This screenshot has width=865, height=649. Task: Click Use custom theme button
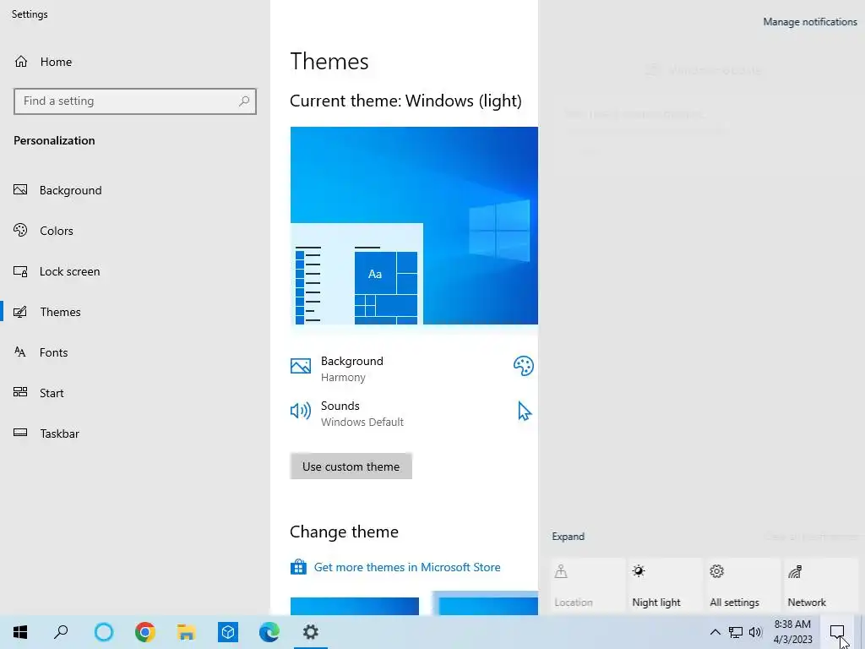pyautogui.click(x=351, y=466)
